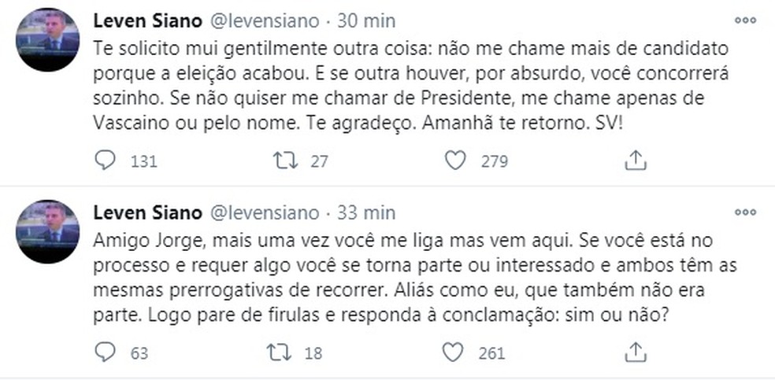Screen dimensions: 775x380
Task: Retweet the tweet with 18 retweets
Action: pos(281,352)
